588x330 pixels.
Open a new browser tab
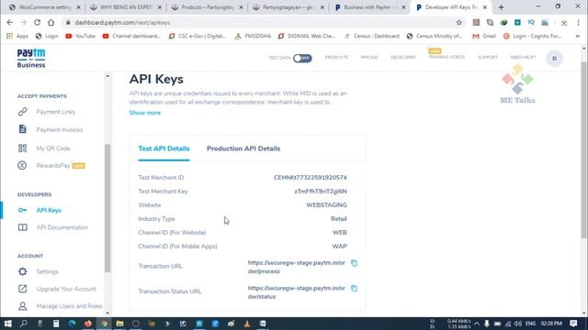[x=501, y=7]
